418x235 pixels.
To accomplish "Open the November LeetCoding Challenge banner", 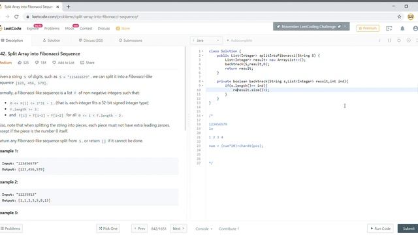I will (x=308, y=27).
